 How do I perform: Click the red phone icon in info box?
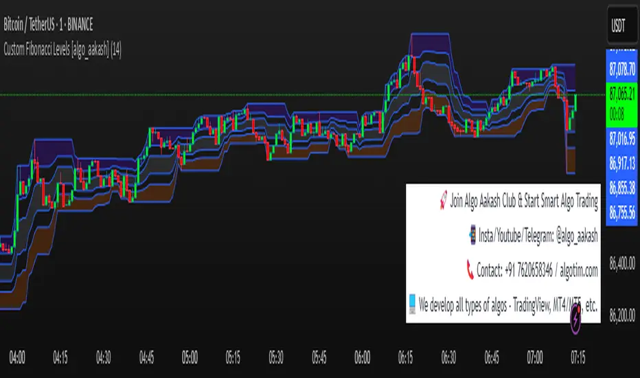coord(470,270)
